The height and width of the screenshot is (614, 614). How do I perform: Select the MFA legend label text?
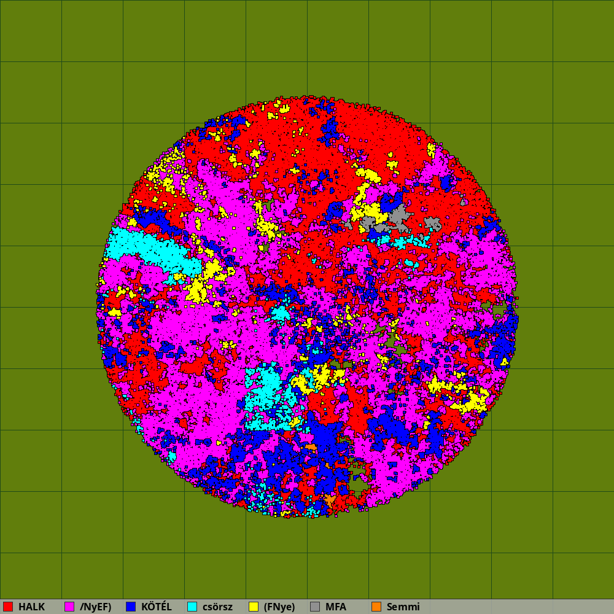click(x=336, y=607)
